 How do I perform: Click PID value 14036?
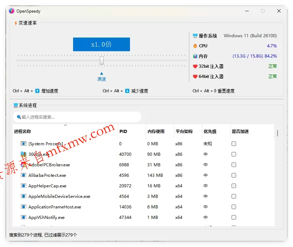(125, 207)
